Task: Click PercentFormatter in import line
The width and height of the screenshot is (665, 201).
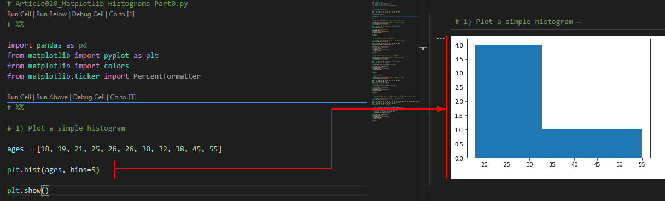Action: 167,76
